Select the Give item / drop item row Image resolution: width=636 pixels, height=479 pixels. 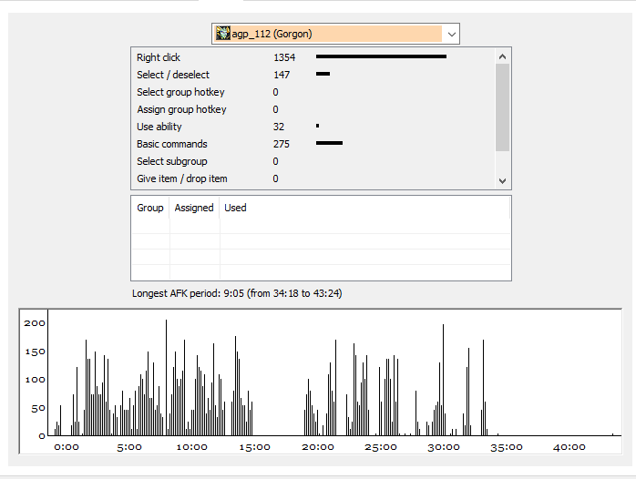pos(313,178)
